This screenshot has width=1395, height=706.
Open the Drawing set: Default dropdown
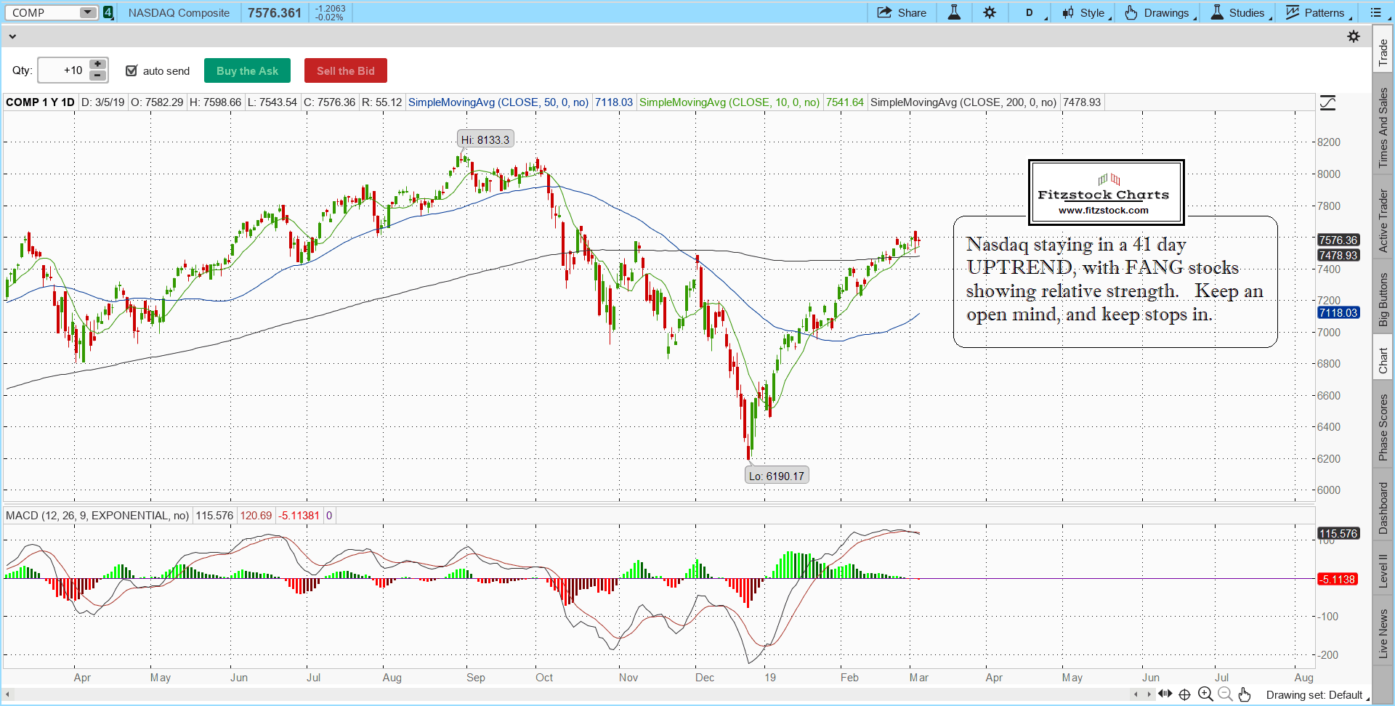pos(1317,695)
